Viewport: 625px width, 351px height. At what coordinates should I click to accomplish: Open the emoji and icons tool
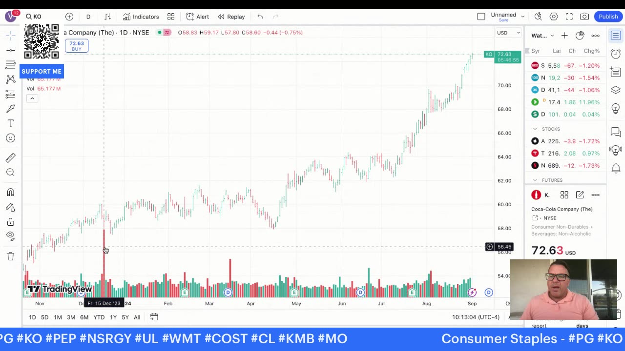(10, 138)
